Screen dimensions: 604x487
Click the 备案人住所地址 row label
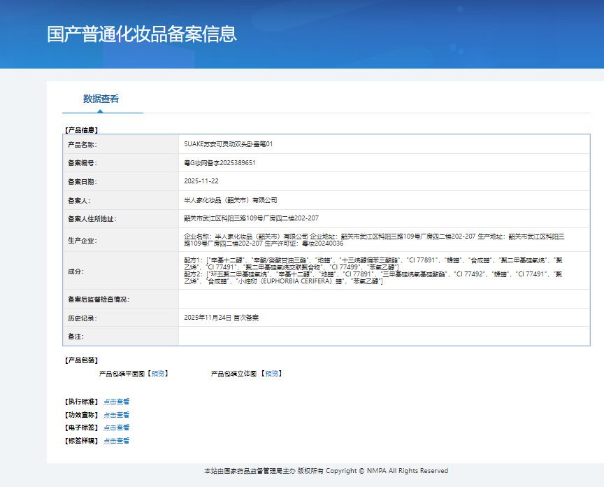coord(92,218)
